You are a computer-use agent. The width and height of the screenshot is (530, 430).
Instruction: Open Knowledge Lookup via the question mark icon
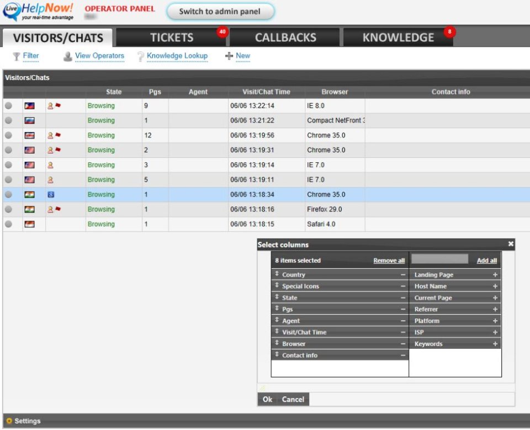tap(140, 56)
